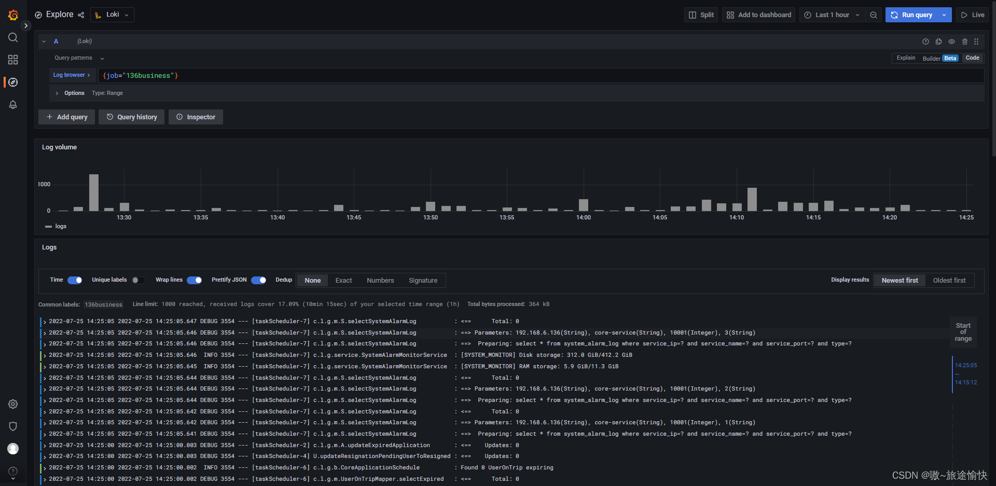Click query A's drag handle dots icon
The image size is (996, 486).
click(976, 41)
